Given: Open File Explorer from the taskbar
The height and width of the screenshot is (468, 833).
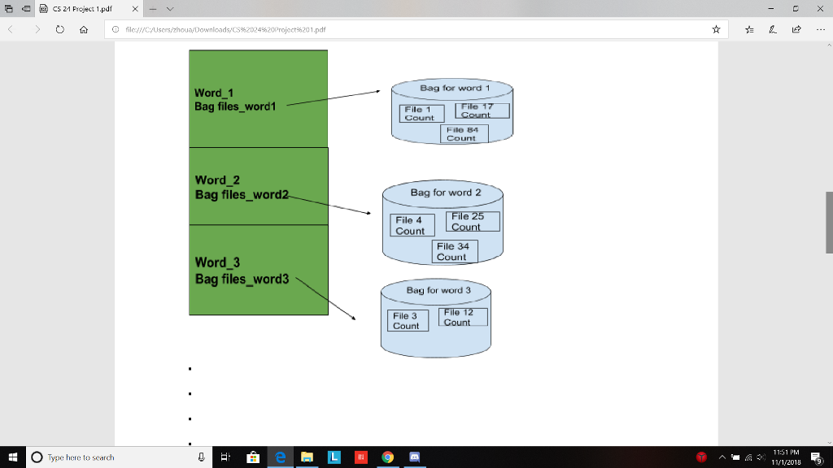Looking at the screenshot, I should click(x=307, y=457).
